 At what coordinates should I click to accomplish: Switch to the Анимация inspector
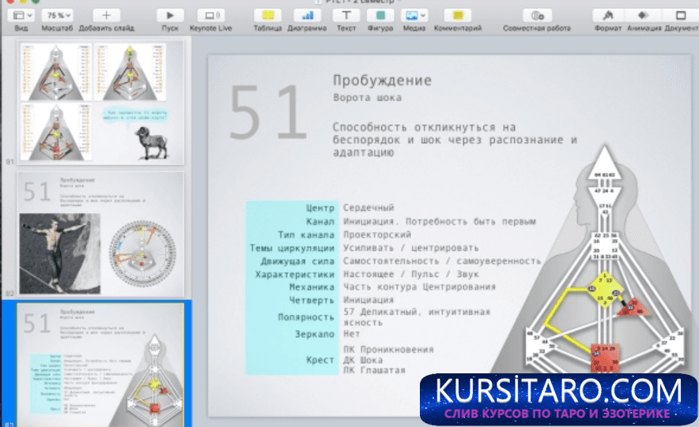(644, 15)
